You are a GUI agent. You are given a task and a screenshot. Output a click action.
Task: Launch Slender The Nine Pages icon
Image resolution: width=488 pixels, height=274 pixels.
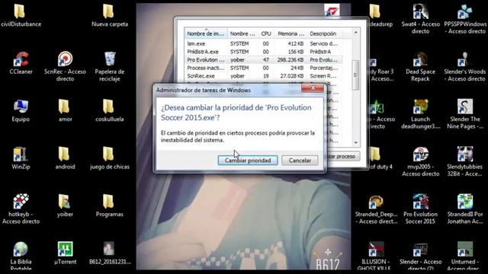465,107
